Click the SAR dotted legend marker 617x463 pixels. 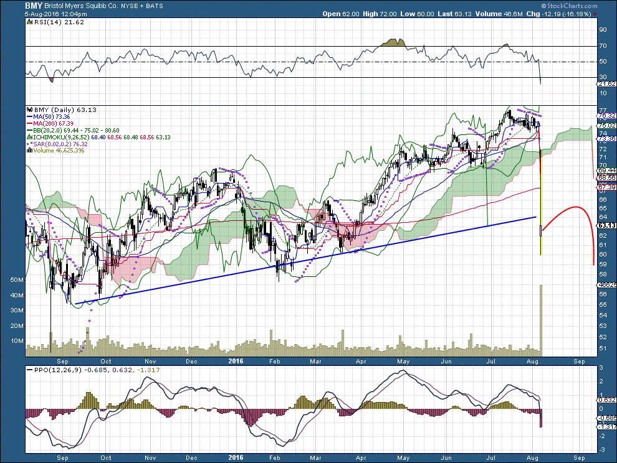pyautogui.click(x=29, y=144)
